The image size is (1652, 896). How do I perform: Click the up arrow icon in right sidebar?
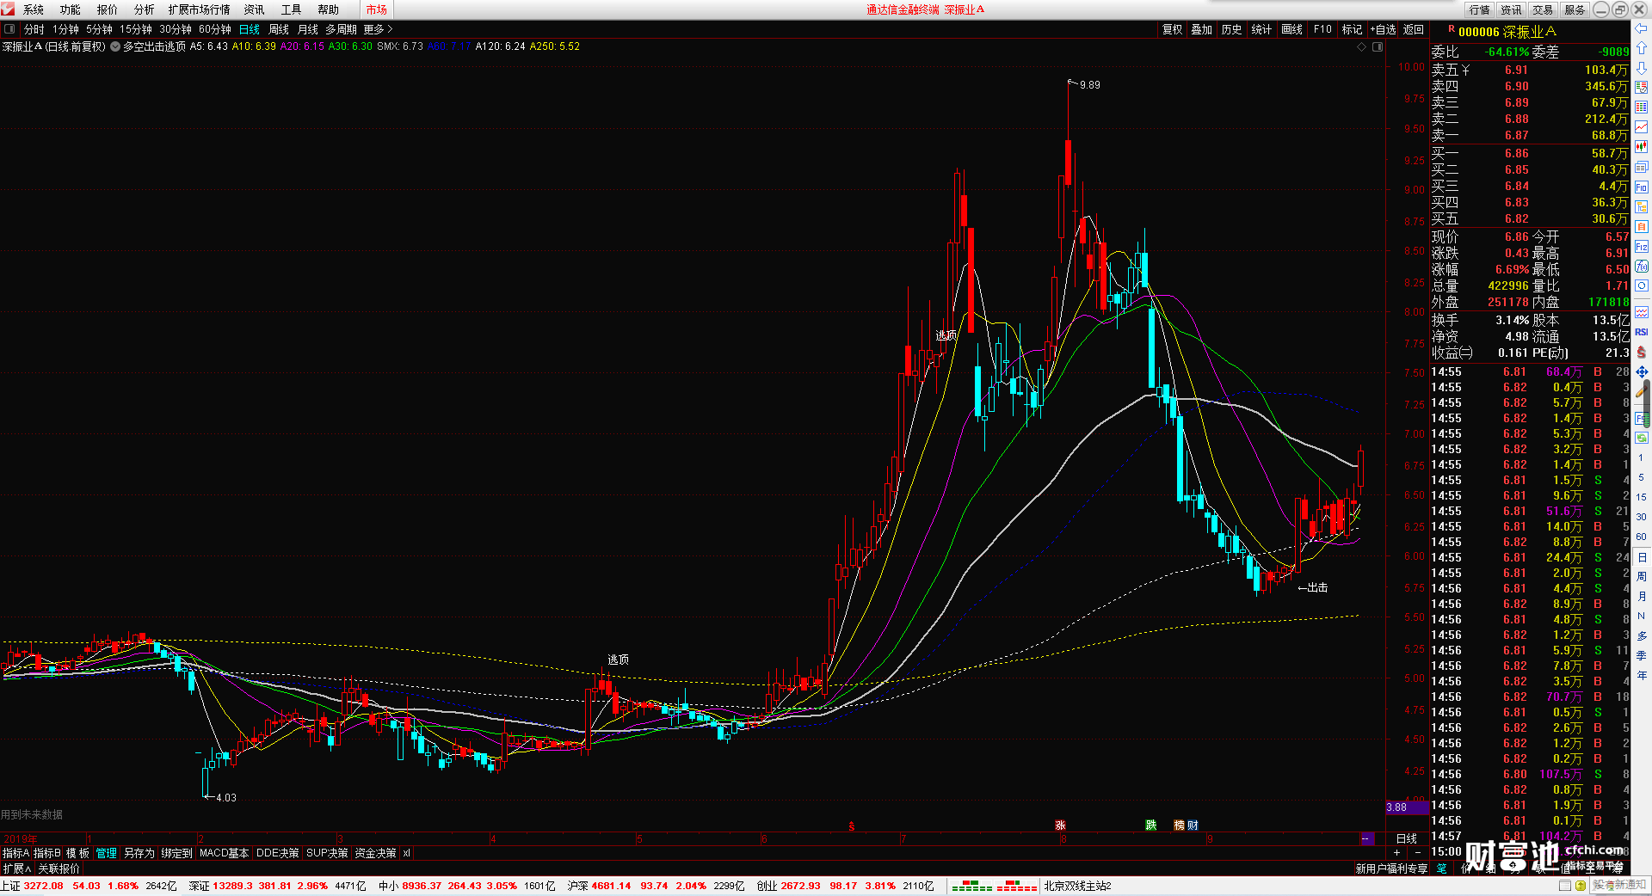(1642, 48)
